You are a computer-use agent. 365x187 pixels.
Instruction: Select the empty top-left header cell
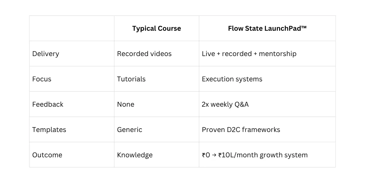pos(72,28)
